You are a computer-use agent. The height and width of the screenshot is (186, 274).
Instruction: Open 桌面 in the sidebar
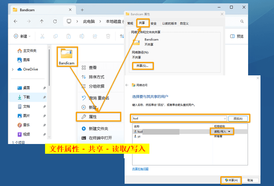click(24, 88)
